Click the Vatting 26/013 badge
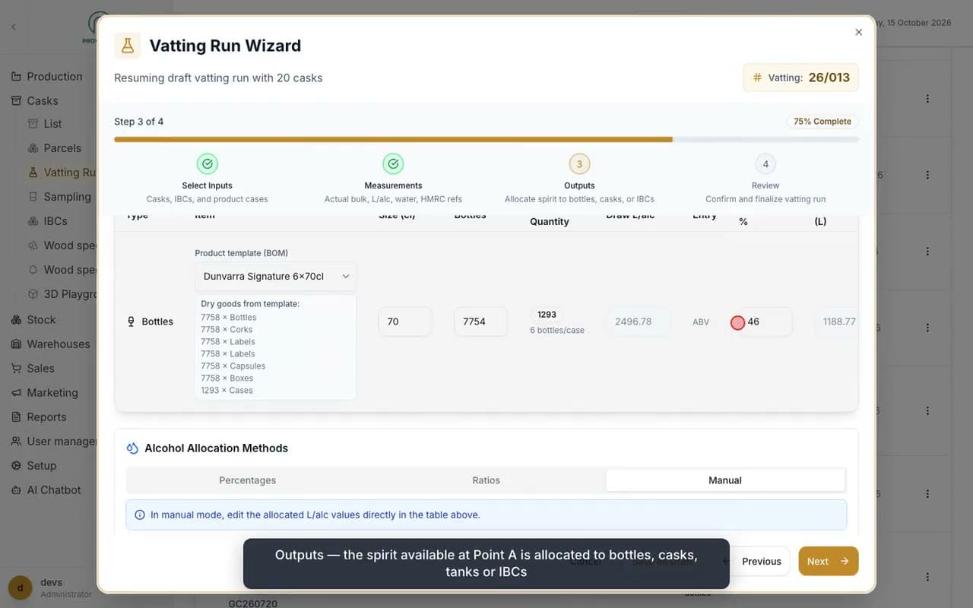Screen dimensions: 973x608 800,78
